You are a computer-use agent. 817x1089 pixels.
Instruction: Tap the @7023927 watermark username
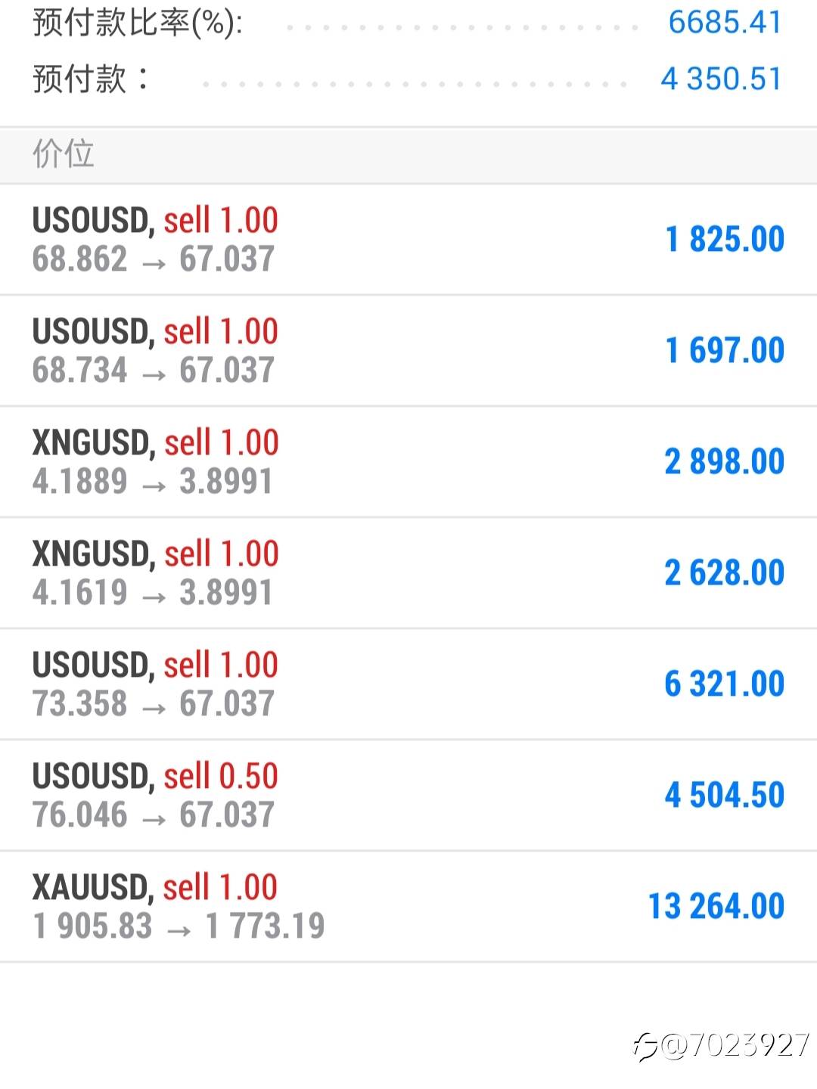click(735, 1045)
